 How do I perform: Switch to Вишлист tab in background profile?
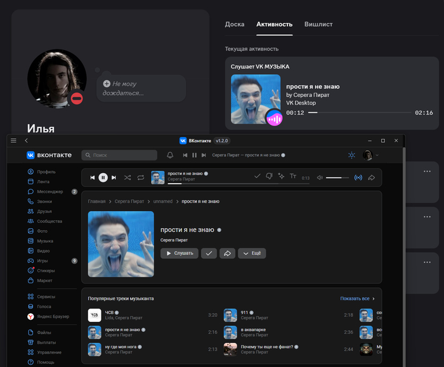point(318,24)
